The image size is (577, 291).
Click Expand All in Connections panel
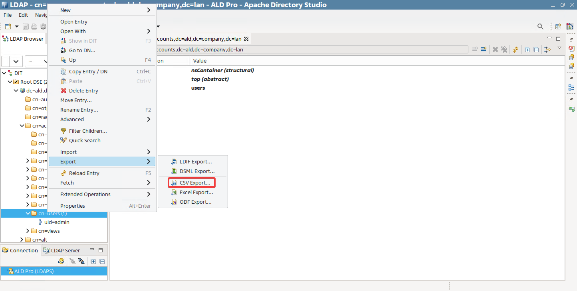93,262
